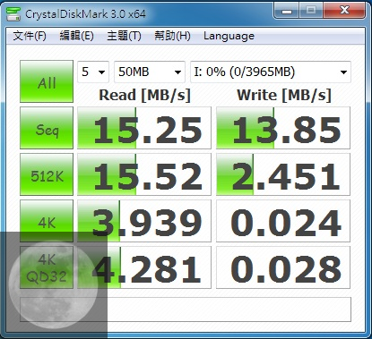
Task: Open the 幫助(H) menu
Action: point(172,36)
